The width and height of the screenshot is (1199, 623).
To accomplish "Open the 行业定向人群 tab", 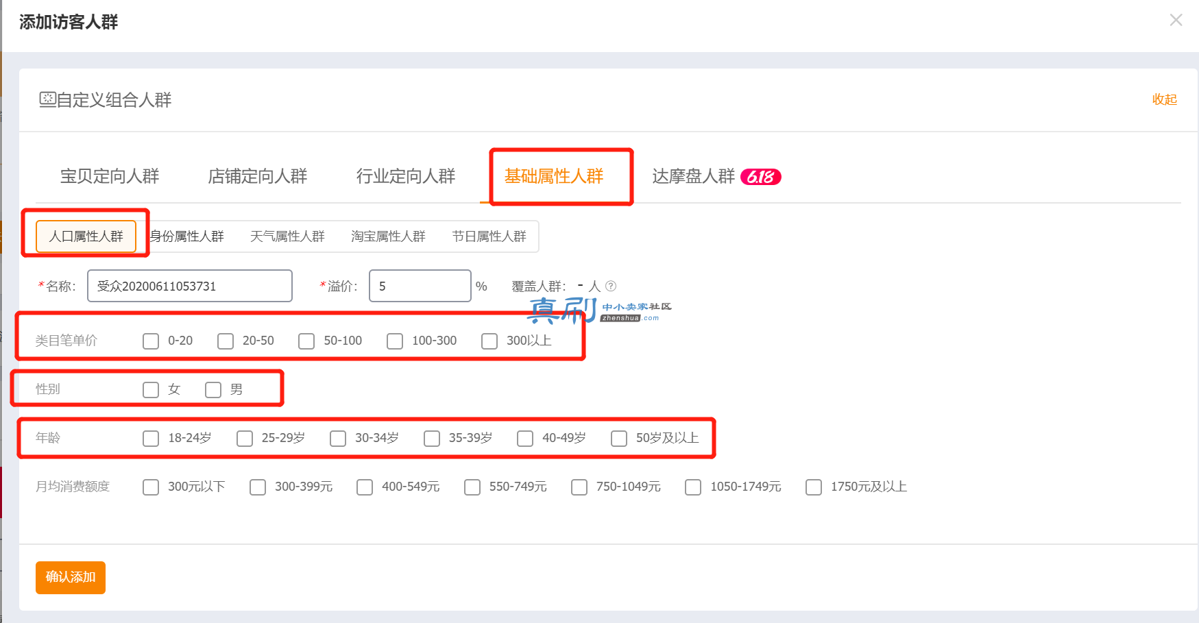I will [x=406, y=176].
